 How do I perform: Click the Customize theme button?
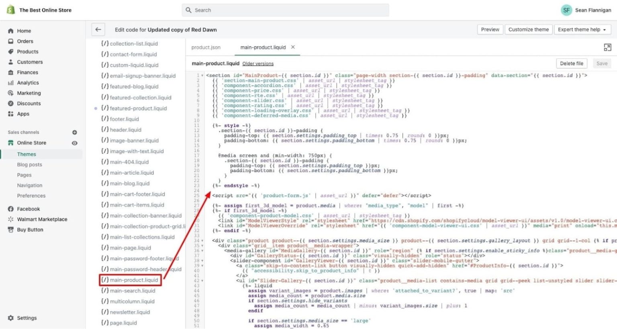click(x=529, y=29)
